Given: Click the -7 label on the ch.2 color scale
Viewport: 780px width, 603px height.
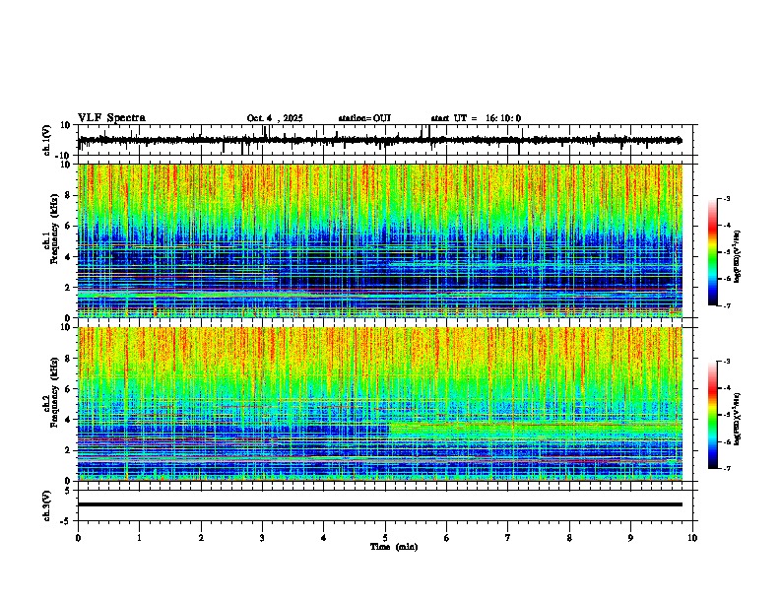Looking at the screenshot, I should point(727,469).
